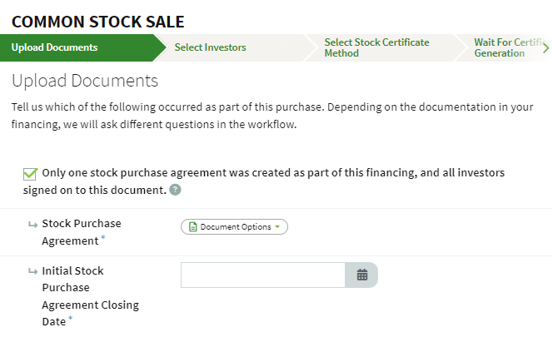Switch to the Select Investors step
The height and width of the screenshot is (342, 553).
pyautogui.click(x=210, y=47)
